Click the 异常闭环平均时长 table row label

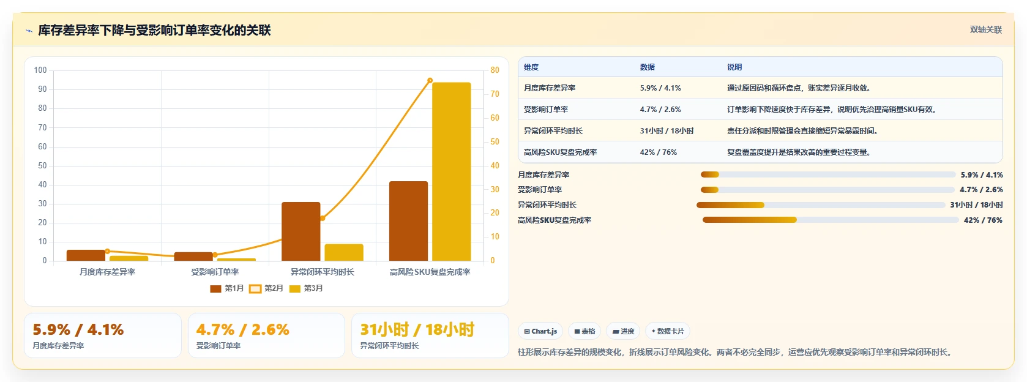pos(553,131)
